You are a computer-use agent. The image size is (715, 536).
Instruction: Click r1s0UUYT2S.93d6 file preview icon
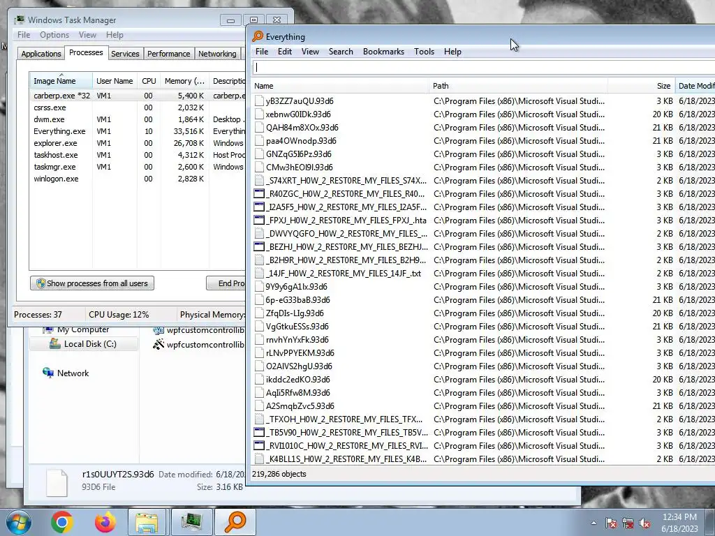point(57,483)
